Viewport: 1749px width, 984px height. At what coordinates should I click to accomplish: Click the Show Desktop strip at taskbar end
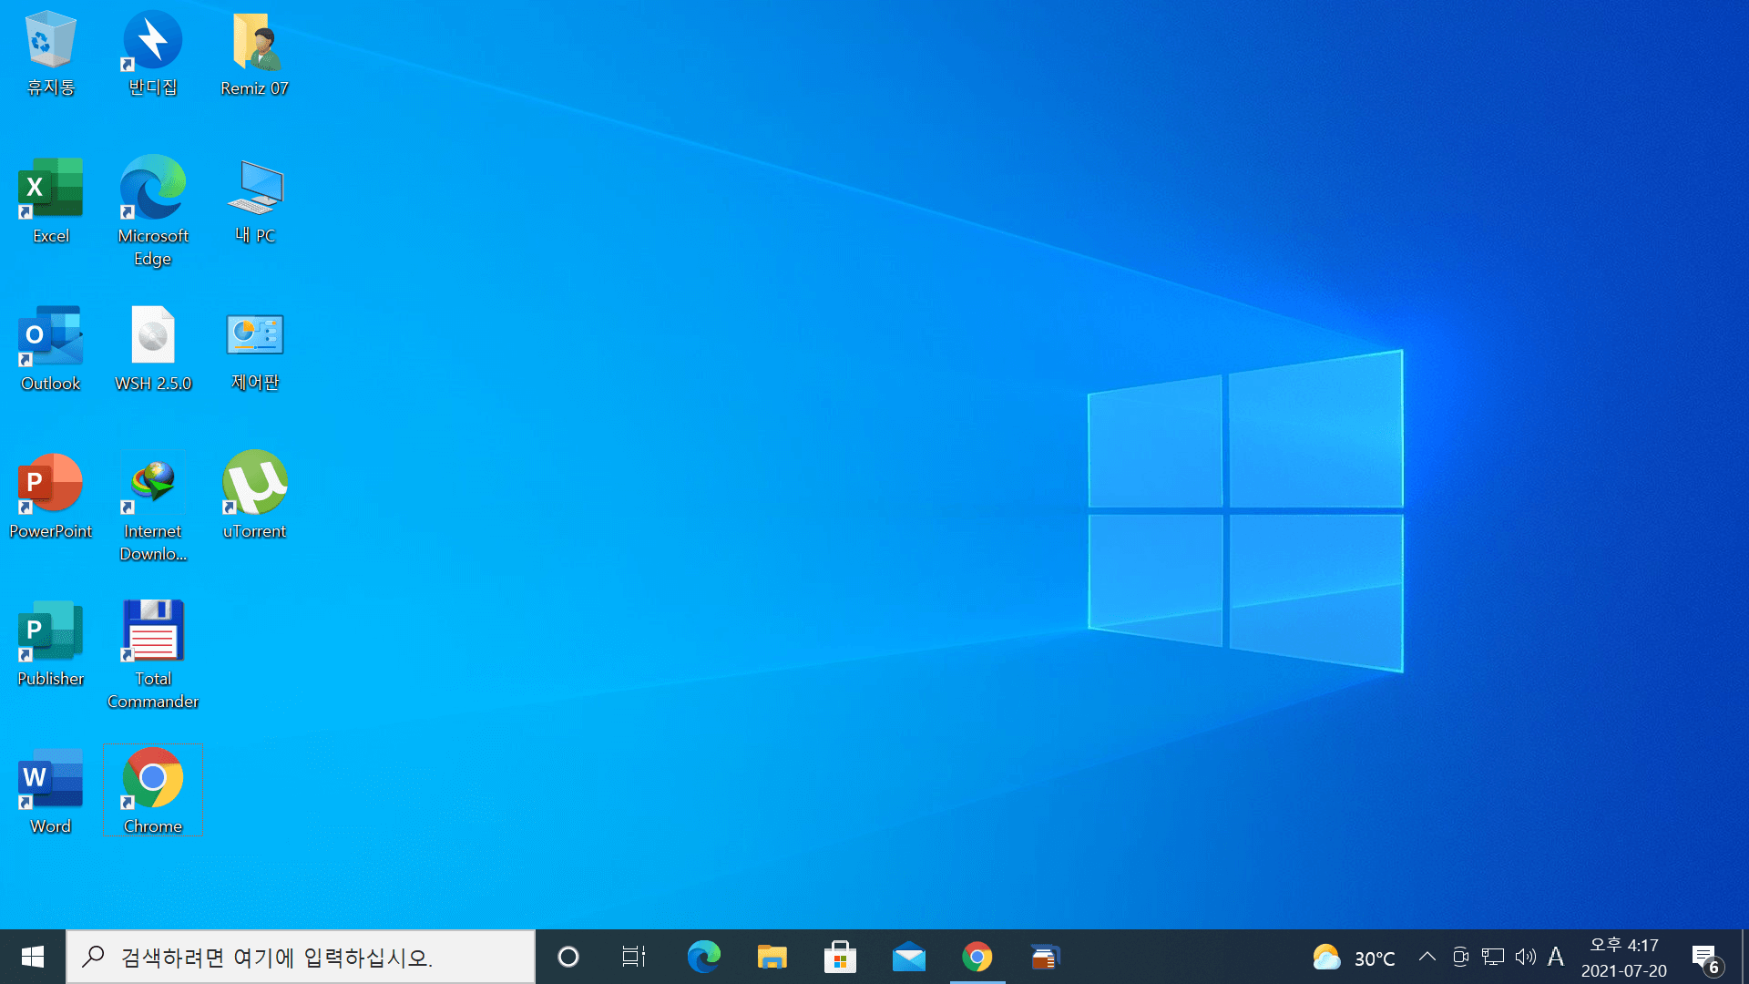1744,957
